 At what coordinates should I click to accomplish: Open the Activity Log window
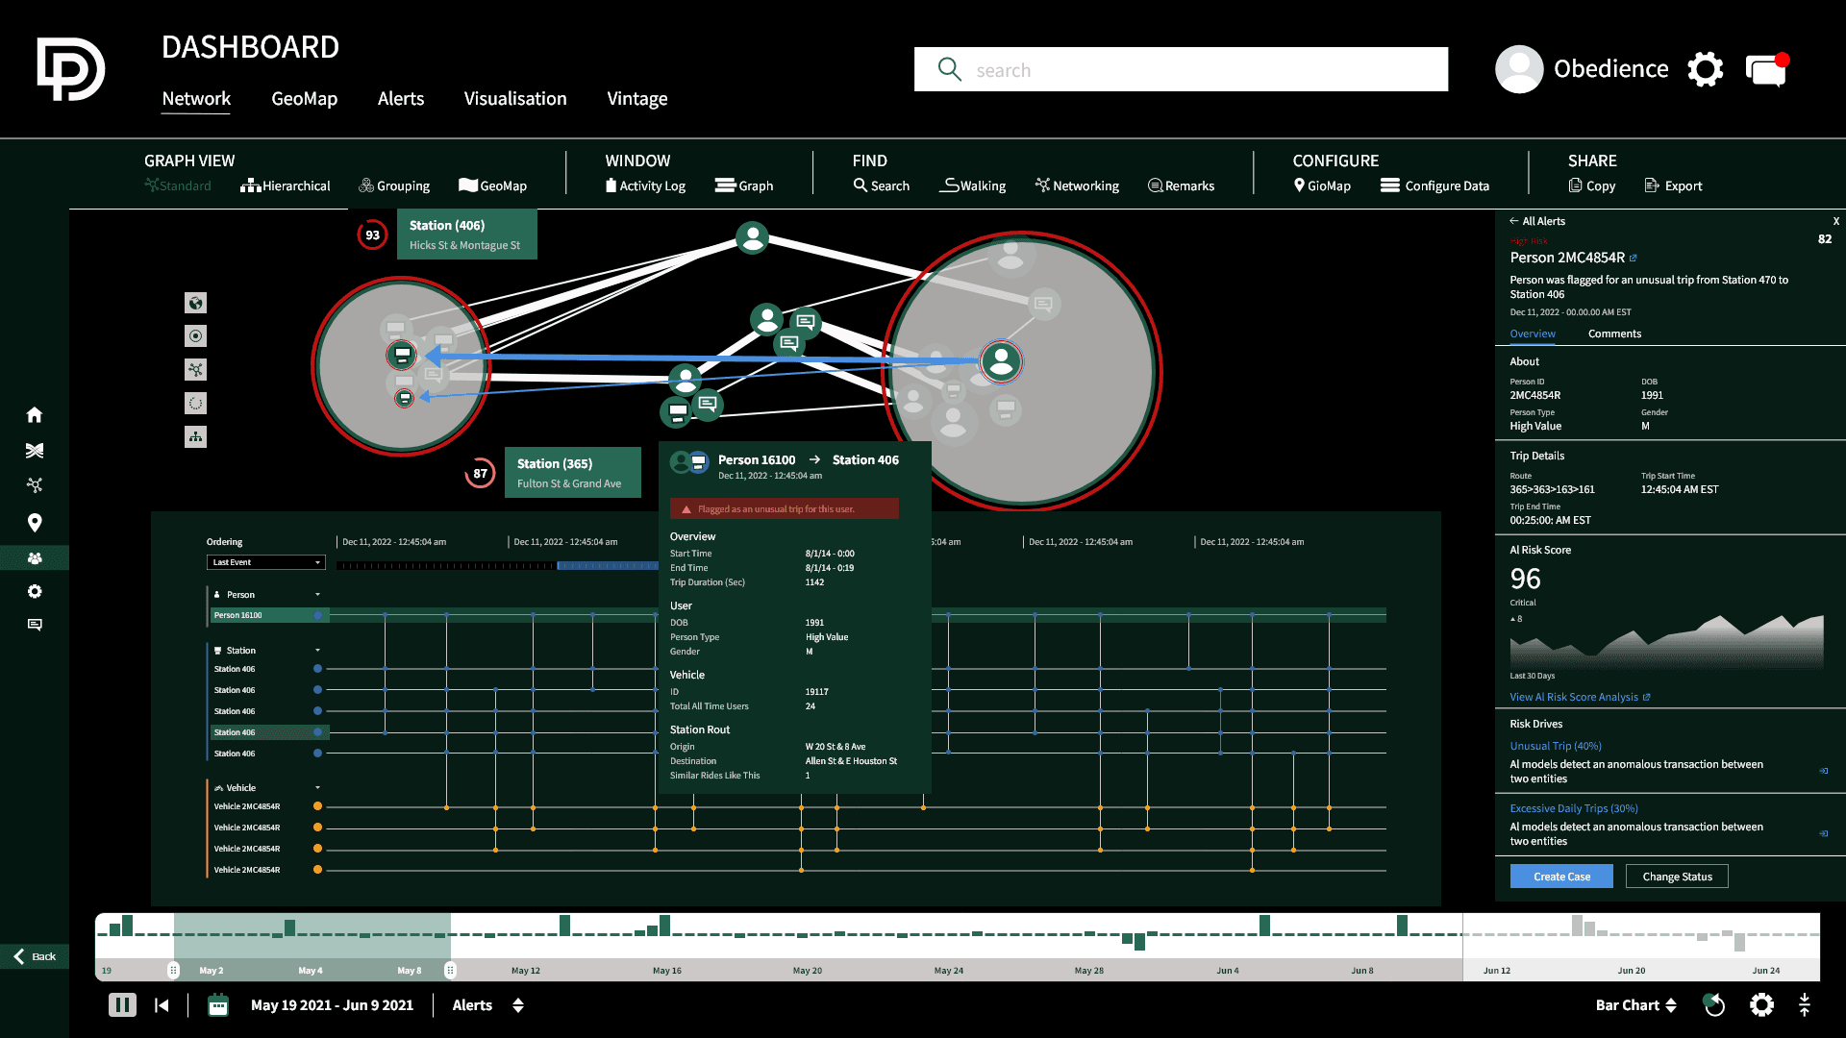click(645, 185)
